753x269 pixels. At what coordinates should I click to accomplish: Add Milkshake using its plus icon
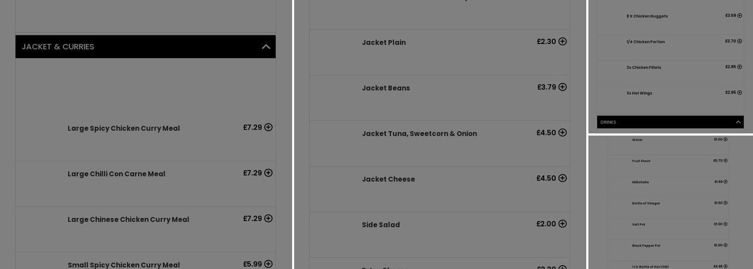726,182
